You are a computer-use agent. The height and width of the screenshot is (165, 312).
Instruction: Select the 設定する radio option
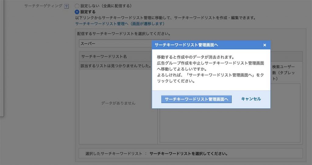[x=77, y=12]
